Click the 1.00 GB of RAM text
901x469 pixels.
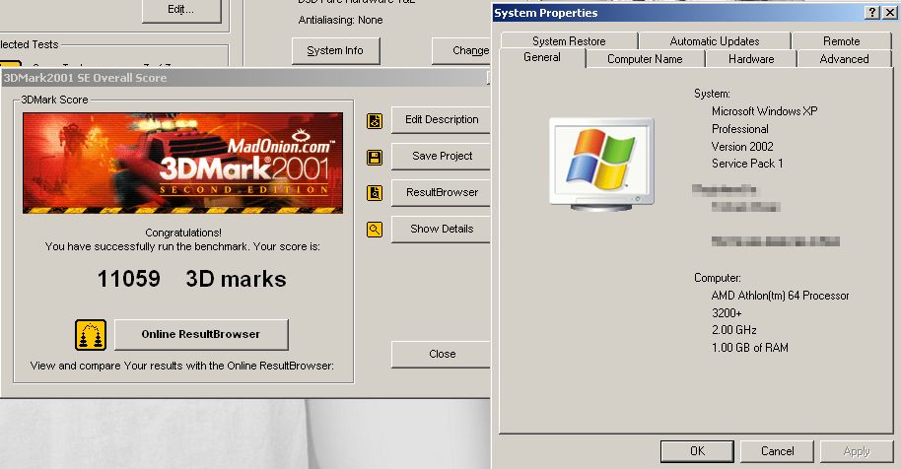pyautogui.click(x=750, y=347)
